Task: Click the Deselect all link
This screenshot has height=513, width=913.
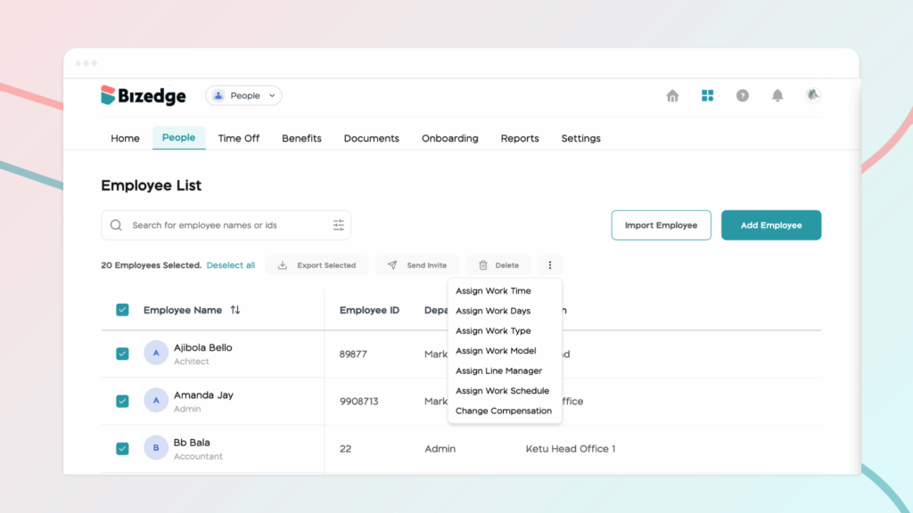Action: pos(230,265)
